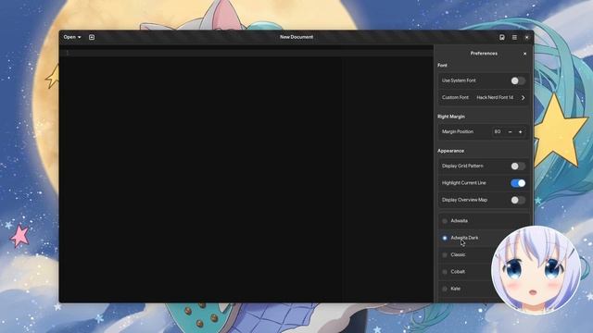Click the Right Margin heading
Image resolution: width=593 pixels, height=333 pixels.
click(451, 117)
